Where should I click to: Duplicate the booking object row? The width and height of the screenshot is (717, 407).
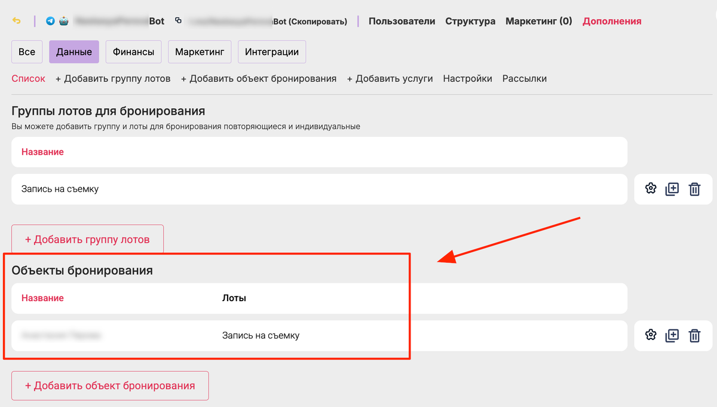[672, 335]
